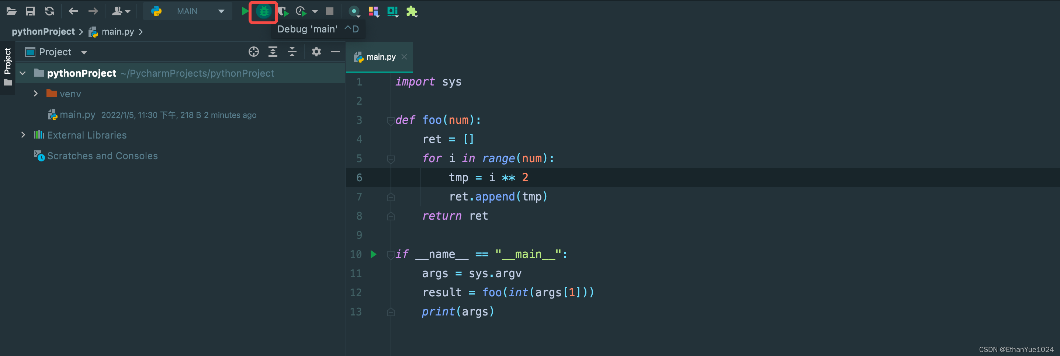Viewport: 1060px width, 356px height.
Task: Click the "__main__" string on line 10
Action: pyautogui.click(x=529, y=254)
